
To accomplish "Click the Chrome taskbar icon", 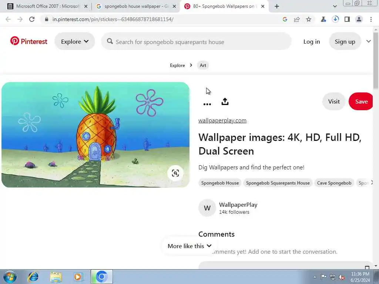I will tap(101, 277).
